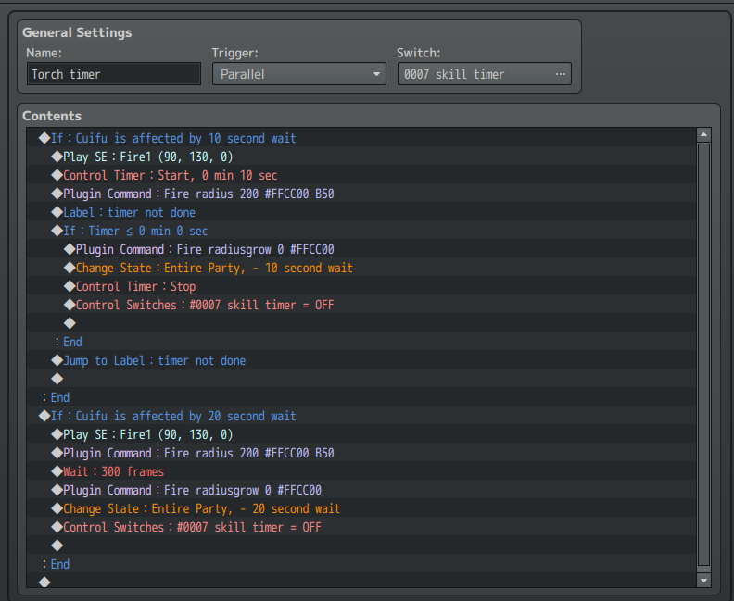
Task: Select 'Change State: Entire Party, - 10 second wait'
Action: coord(361,268)
